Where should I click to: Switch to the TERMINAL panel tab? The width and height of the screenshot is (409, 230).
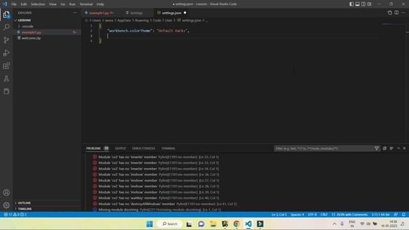tap(168, 148)
